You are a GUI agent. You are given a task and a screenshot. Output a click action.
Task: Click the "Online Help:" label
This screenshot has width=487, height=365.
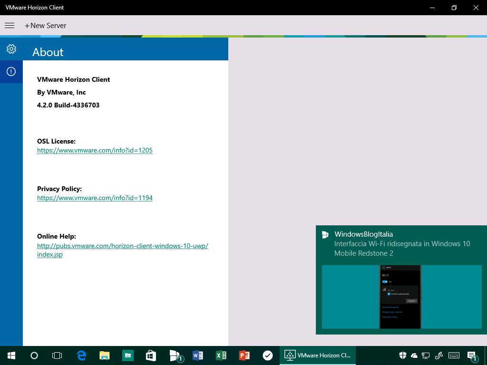57,236
